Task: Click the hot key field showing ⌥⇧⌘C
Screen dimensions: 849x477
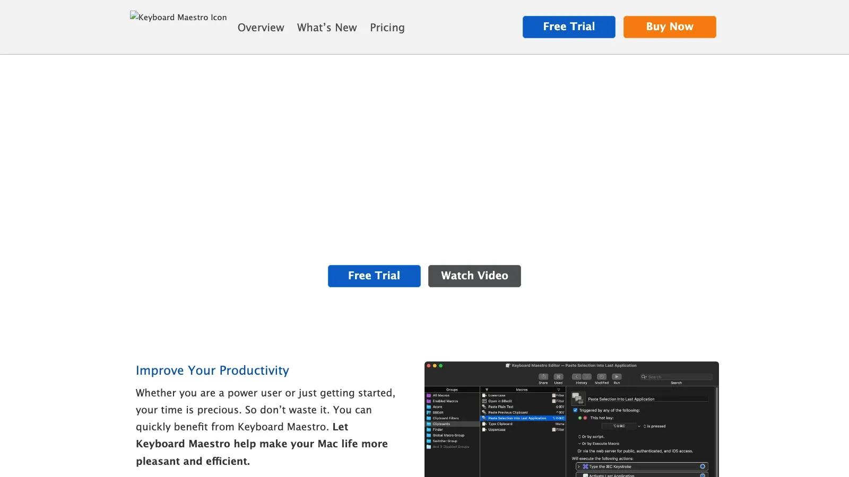Action: pos(619,426)
